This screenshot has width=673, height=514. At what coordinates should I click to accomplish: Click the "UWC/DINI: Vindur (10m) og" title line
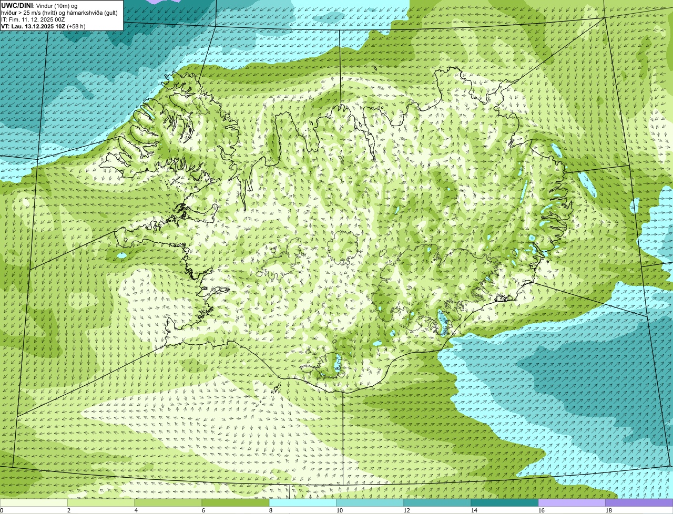click(39, 5)
